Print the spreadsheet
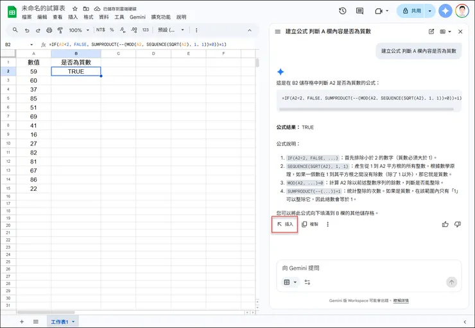 tap(49, 30)
